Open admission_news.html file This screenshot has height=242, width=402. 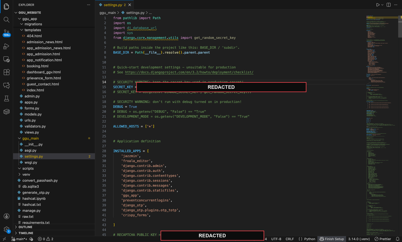[45, 42]
